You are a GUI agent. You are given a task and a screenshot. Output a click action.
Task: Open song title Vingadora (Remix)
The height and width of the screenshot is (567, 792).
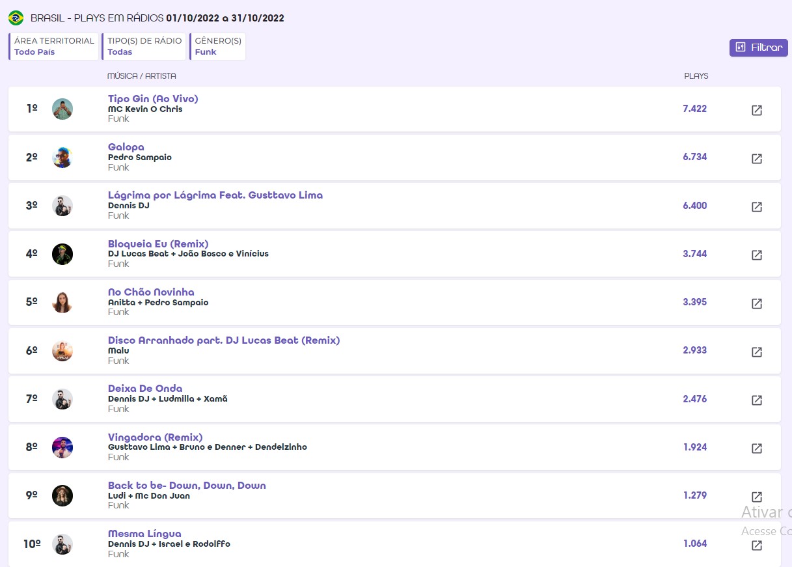coord(156,437)
